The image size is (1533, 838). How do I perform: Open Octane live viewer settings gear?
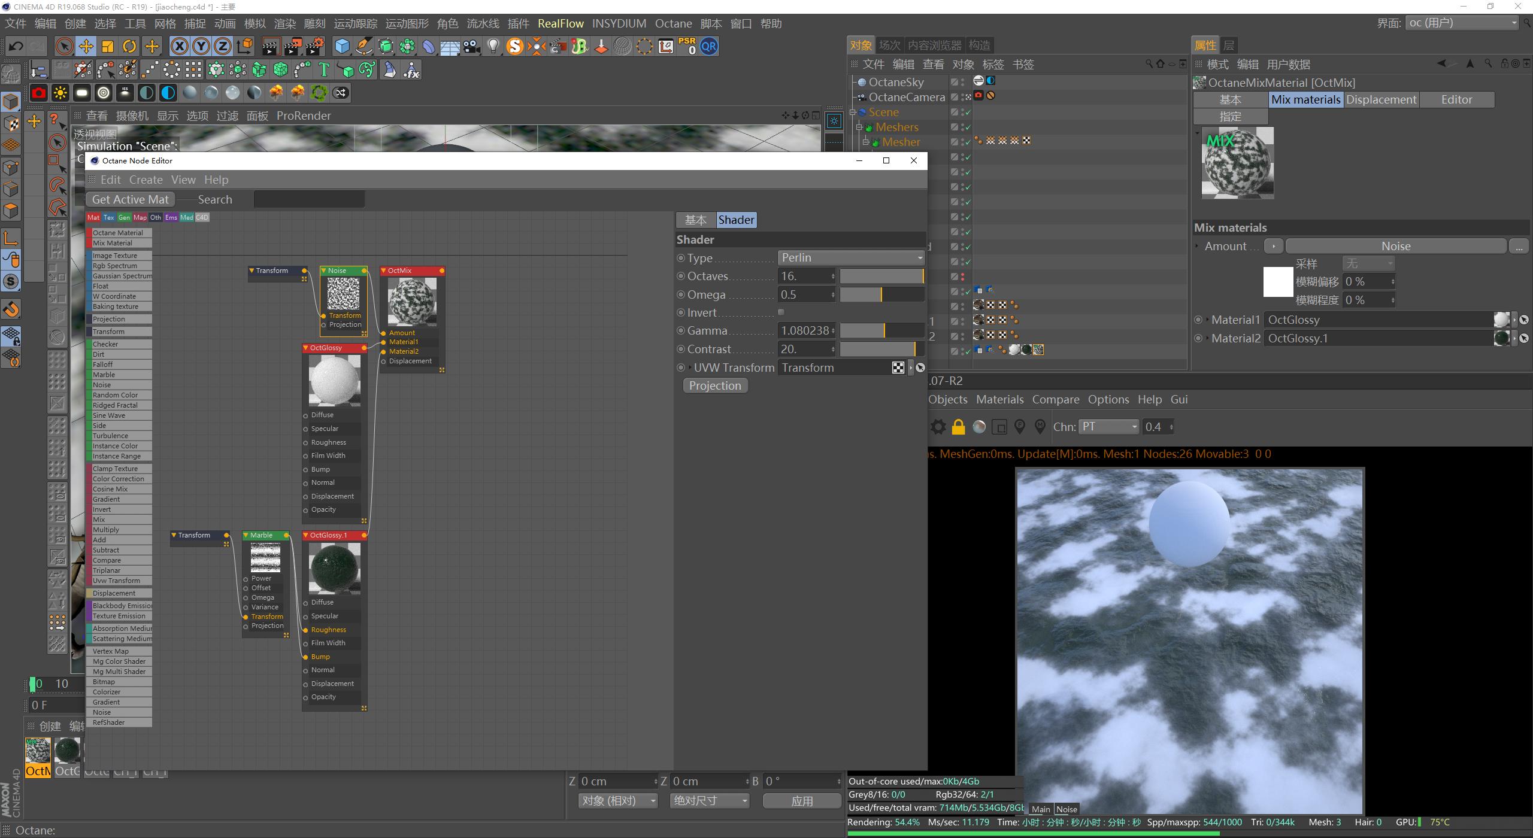938,427
